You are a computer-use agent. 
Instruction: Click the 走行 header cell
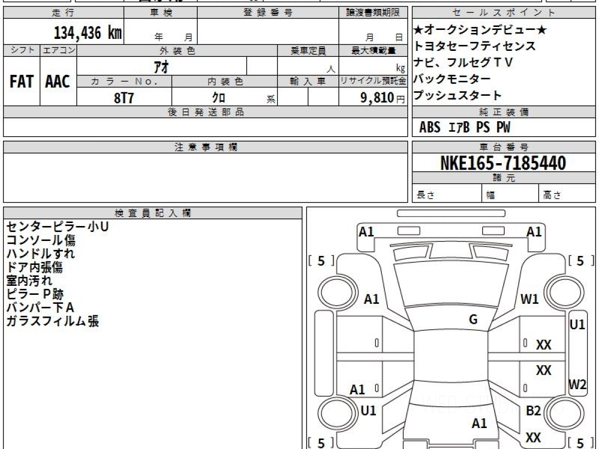tap(63, 13)
